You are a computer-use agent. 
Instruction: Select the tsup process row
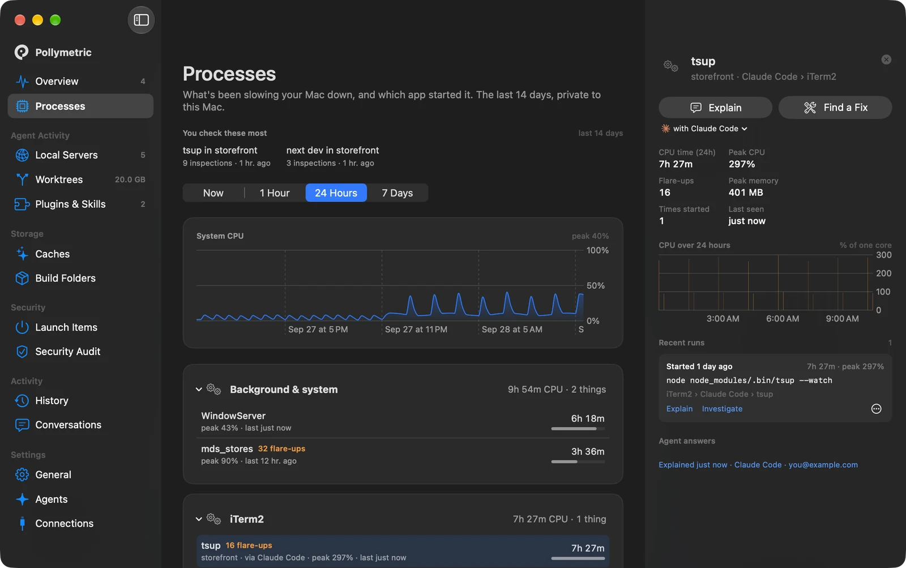(403, 551)
